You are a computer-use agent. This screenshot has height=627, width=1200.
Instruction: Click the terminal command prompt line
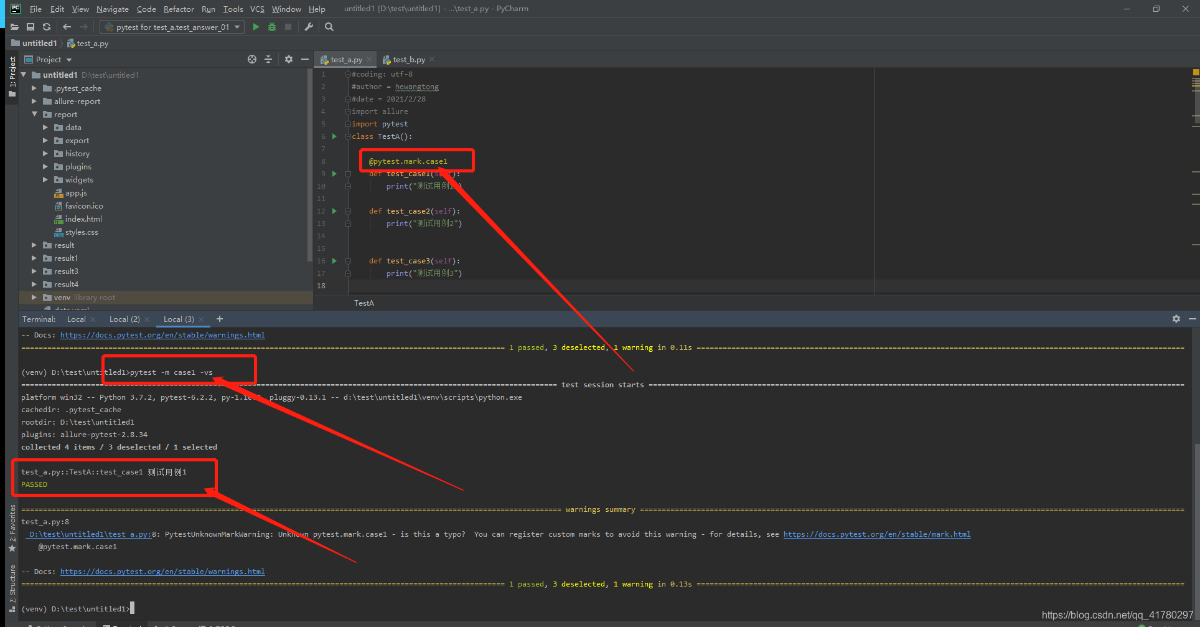coord(78,609)
